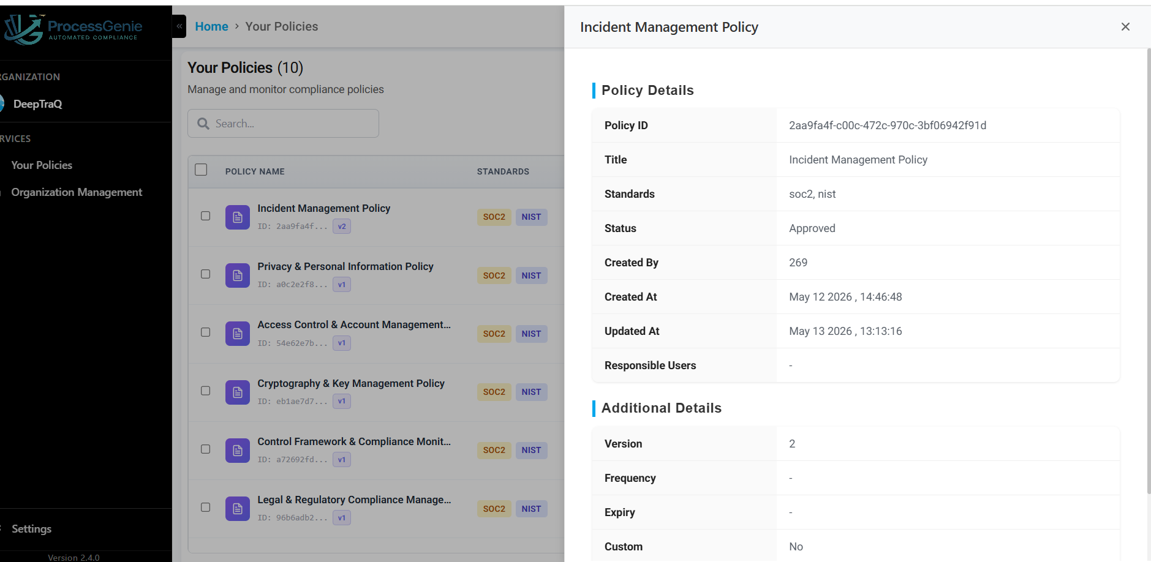
Task: Click SOC2 tag on Control Framework row
Action: click(x=494, y=450)
